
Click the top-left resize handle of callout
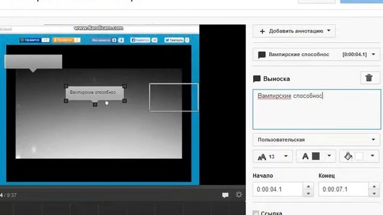[x=66, y=86]
